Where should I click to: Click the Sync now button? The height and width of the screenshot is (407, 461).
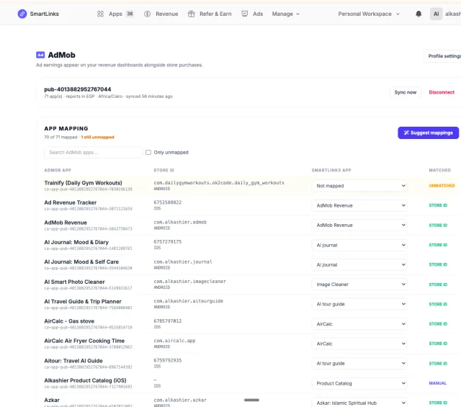tap(405, 92)
